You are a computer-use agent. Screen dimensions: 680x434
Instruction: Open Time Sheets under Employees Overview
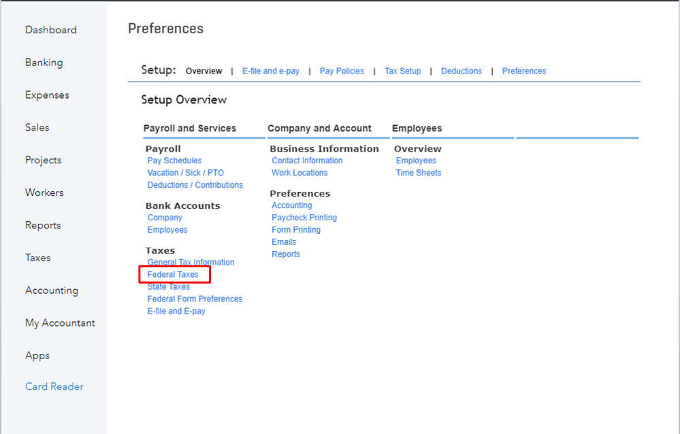tap(418, 173)
